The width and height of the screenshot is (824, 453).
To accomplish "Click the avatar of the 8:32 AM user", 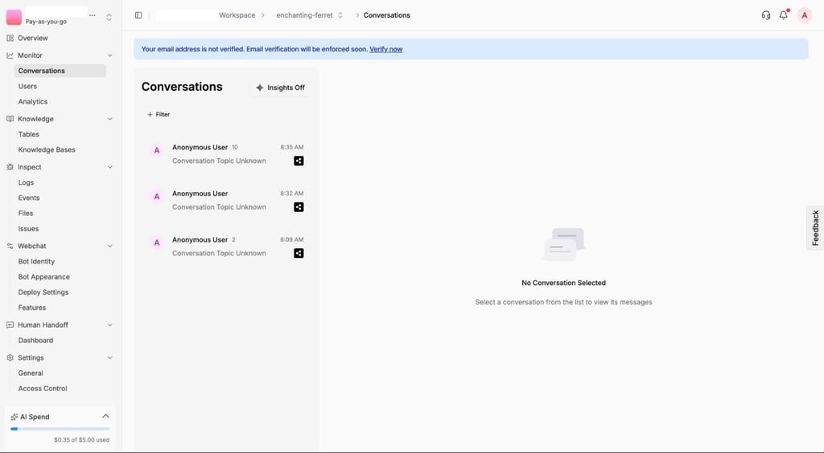I will point(157,197).
